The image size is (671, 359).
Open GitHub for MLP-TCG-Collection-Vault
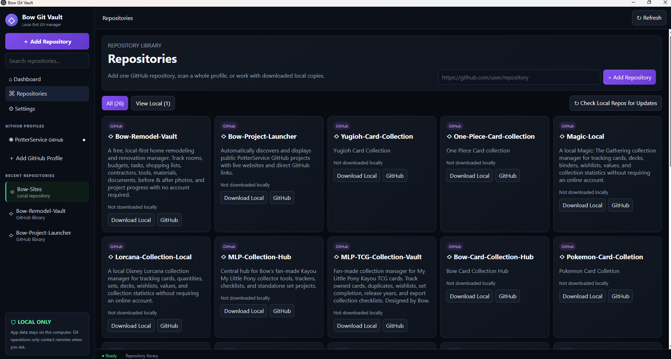click(395, 326)
